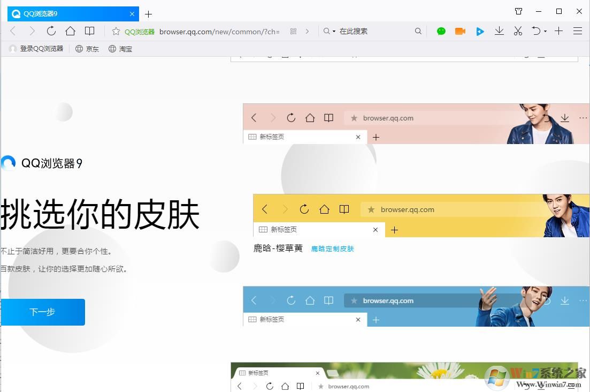This screenshot has height=392, width=590.
Task: Open the downloads arrow icon
Action: (499, 31)
